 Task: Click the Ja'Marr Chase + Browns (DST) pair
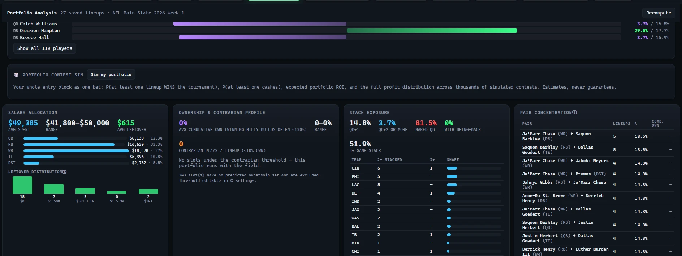click(x=564, y=174)
